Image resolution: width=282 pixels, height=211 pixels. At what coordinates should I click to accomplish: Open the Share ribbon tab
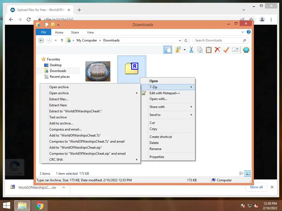coord(75,32)
